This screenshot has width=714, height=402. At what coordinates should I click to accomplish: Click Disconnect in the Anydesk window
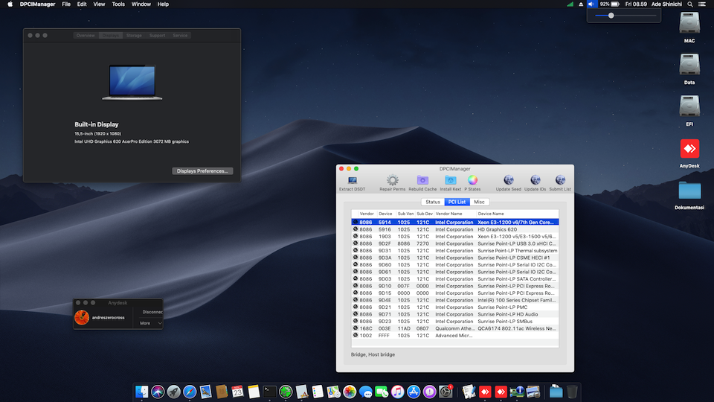click(x=152, y=312)
